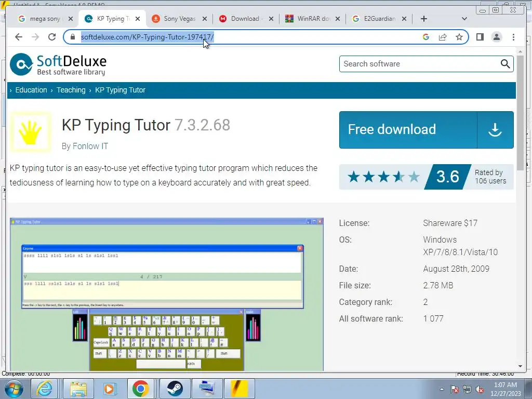
Task: Open the Fonlow IT developer link
Action: tap(90, 146)
